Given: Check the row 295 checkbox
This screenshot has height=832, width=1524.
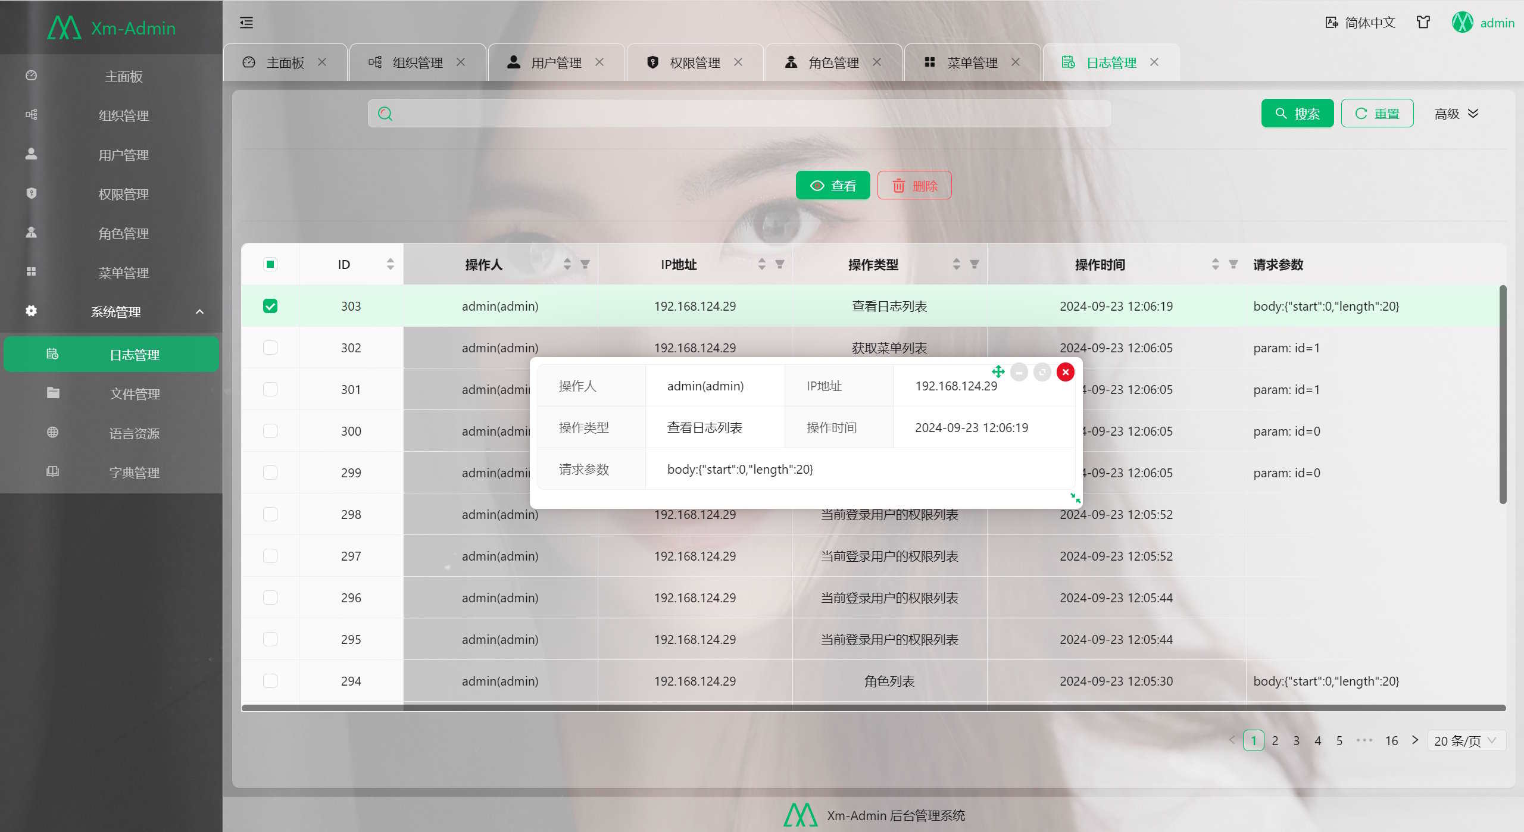Looking at the screenshot, I should (270, 639).
